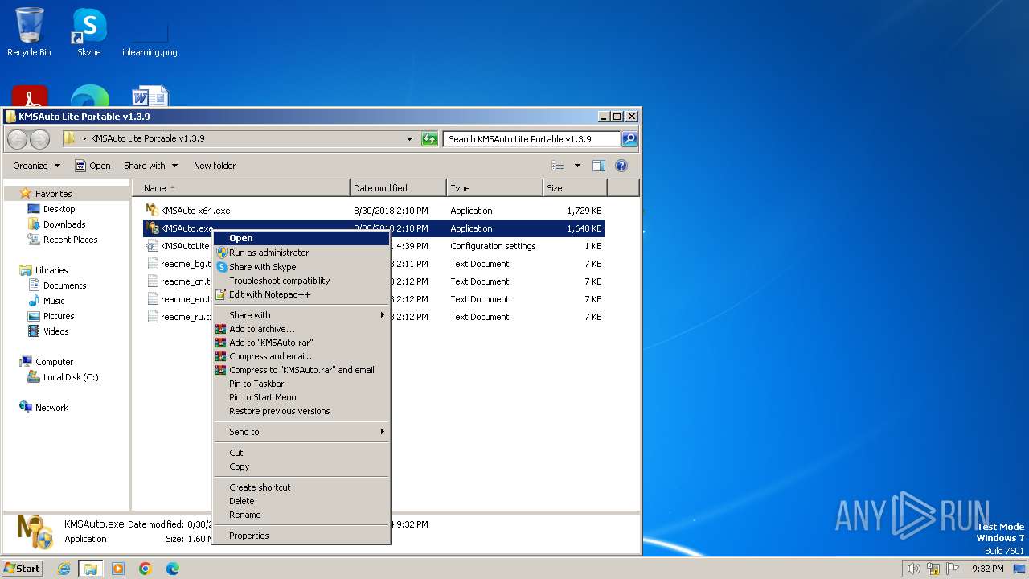The image size is (1029, 579).
Task: Select the inlearning.png desktop file
Action: [x=150, y=39]
